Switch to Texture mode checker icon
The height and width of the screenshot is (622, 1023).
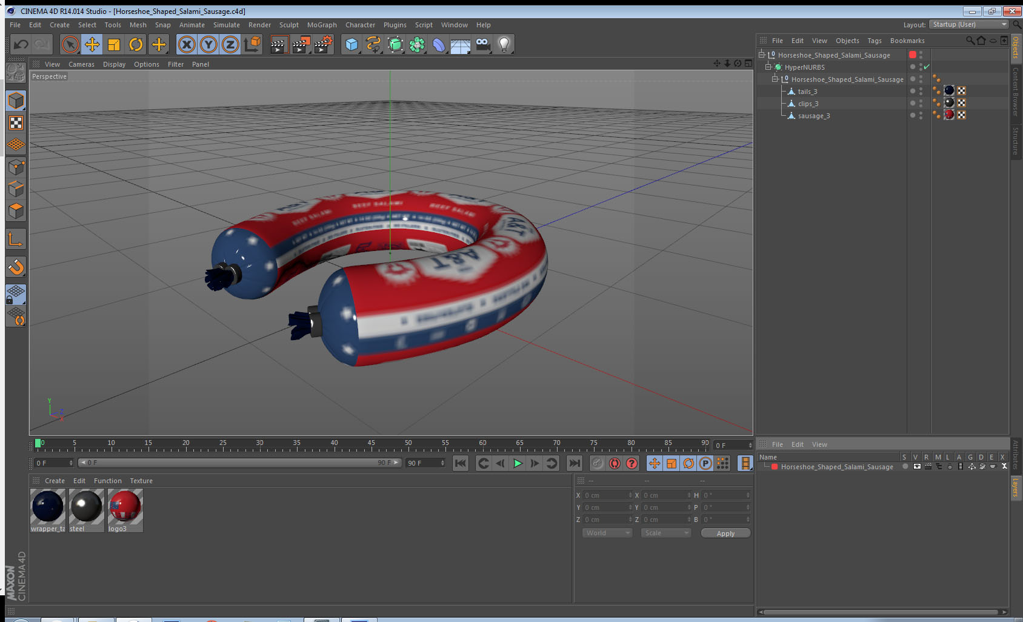[x=16, y=123]
